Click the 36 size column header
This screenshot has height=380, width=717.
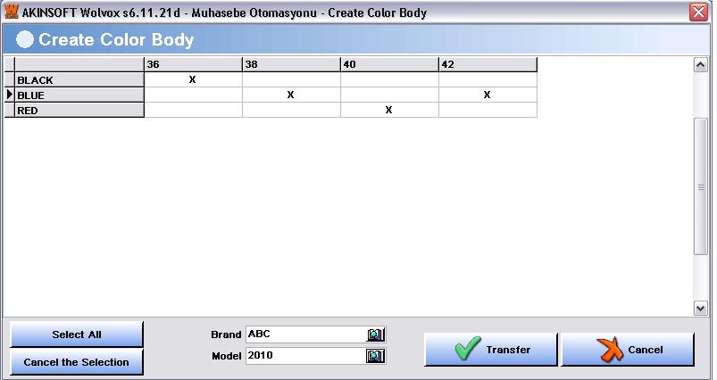193,64
